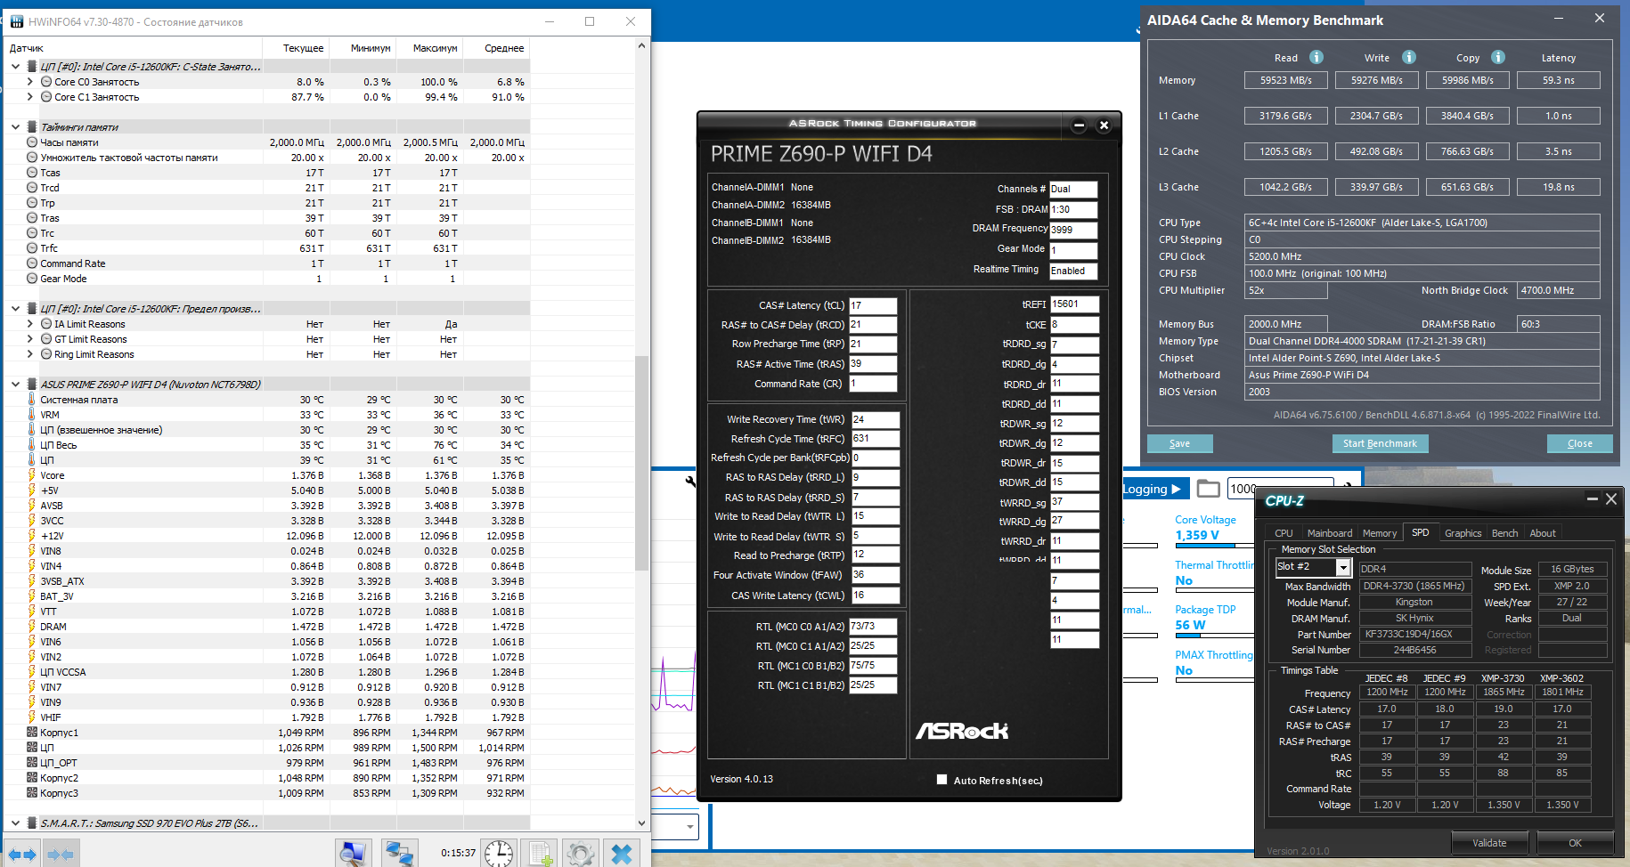Click the Tcas timing clock icon
The image size is (1630, 867).
coord(32,173)
